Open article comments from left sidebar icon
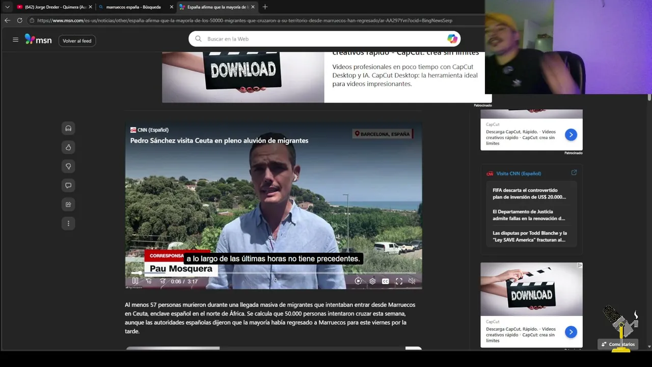This screenshot has height=367, width=652. click(68, 185)
